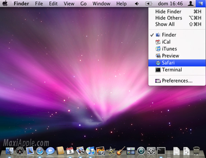
Task: Launch Safari compass icon in Dock
Action: 40,151
